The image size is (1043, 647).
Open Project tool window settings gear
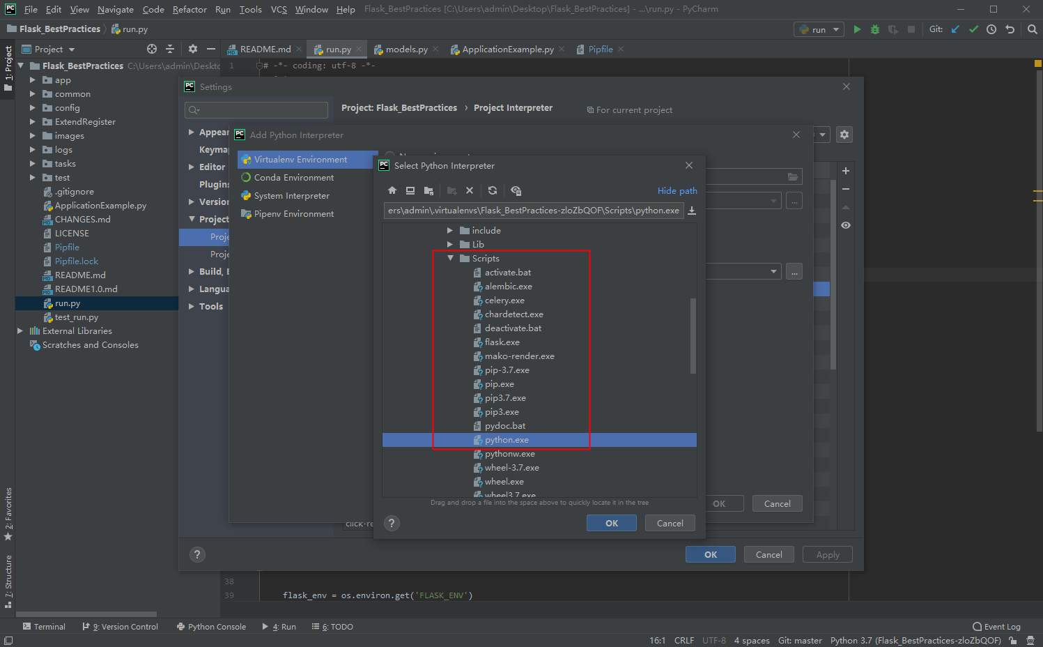coord(193,49)
